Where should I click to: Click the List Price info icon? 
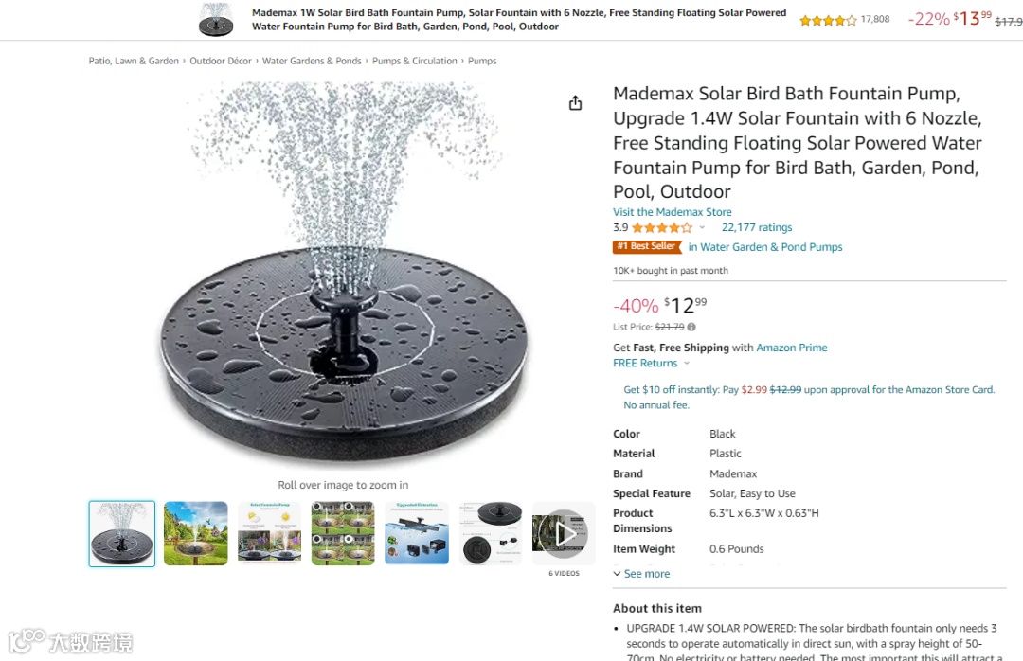[x=691, y=327]
